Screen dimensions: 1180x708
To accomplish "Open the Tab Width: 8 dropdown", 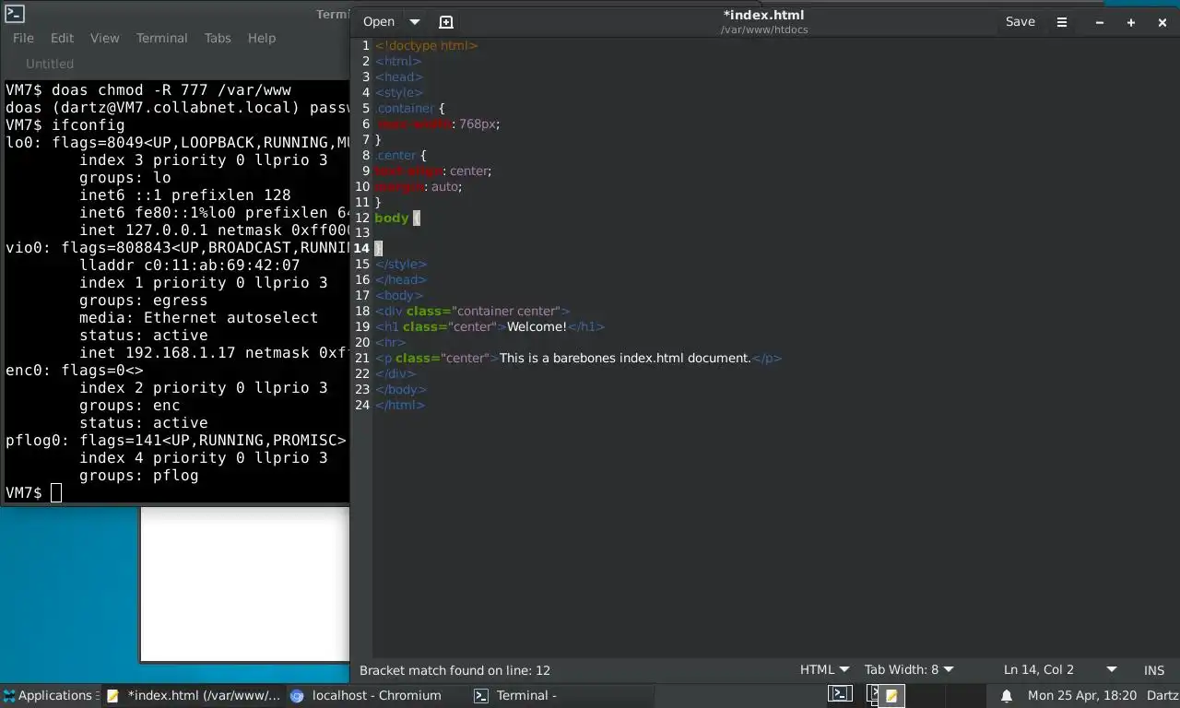I will tap(909, 669).
